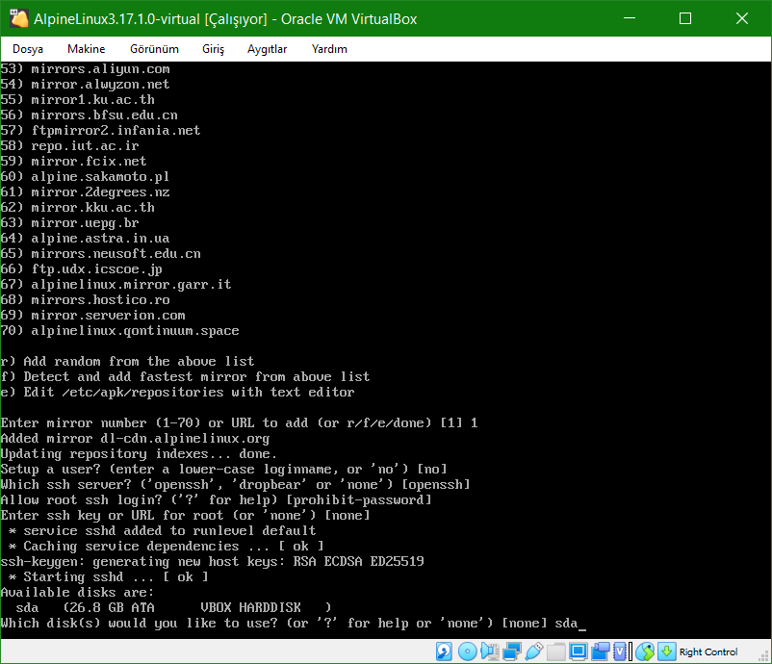Open the Görünüm menu
The width and height of the screenshot is (772, 664).
point(154,49)
